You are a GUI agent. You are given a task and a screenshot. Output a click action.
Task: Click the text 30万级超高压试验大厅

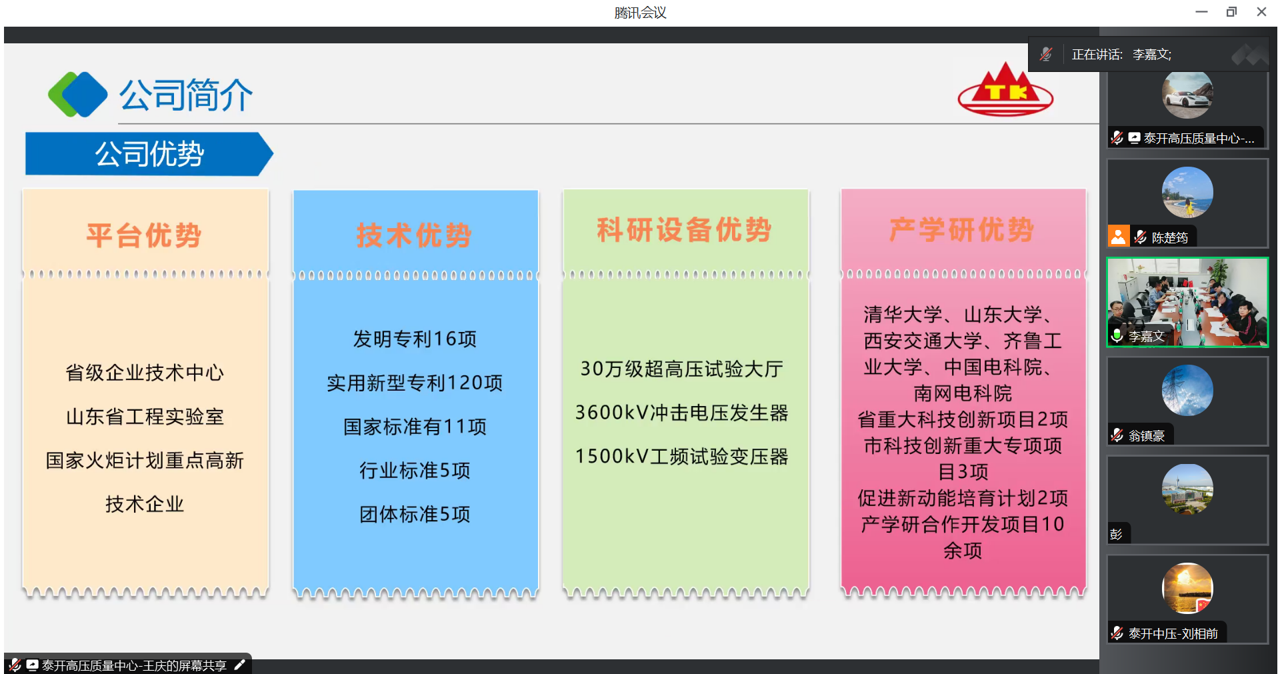681,369
